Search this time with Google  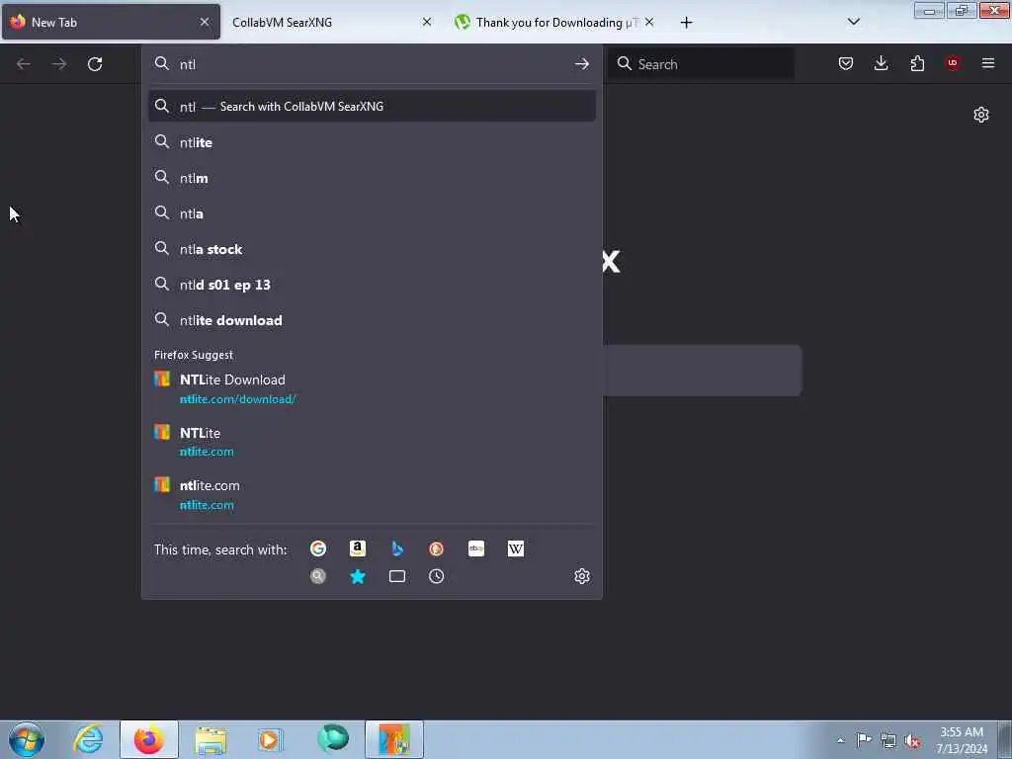click(x=318, y=548)
